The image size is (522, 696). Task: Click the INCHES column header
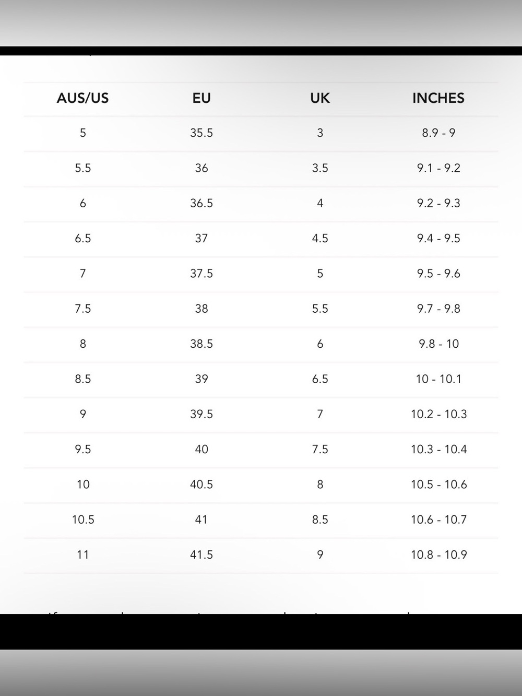point(438,98)
